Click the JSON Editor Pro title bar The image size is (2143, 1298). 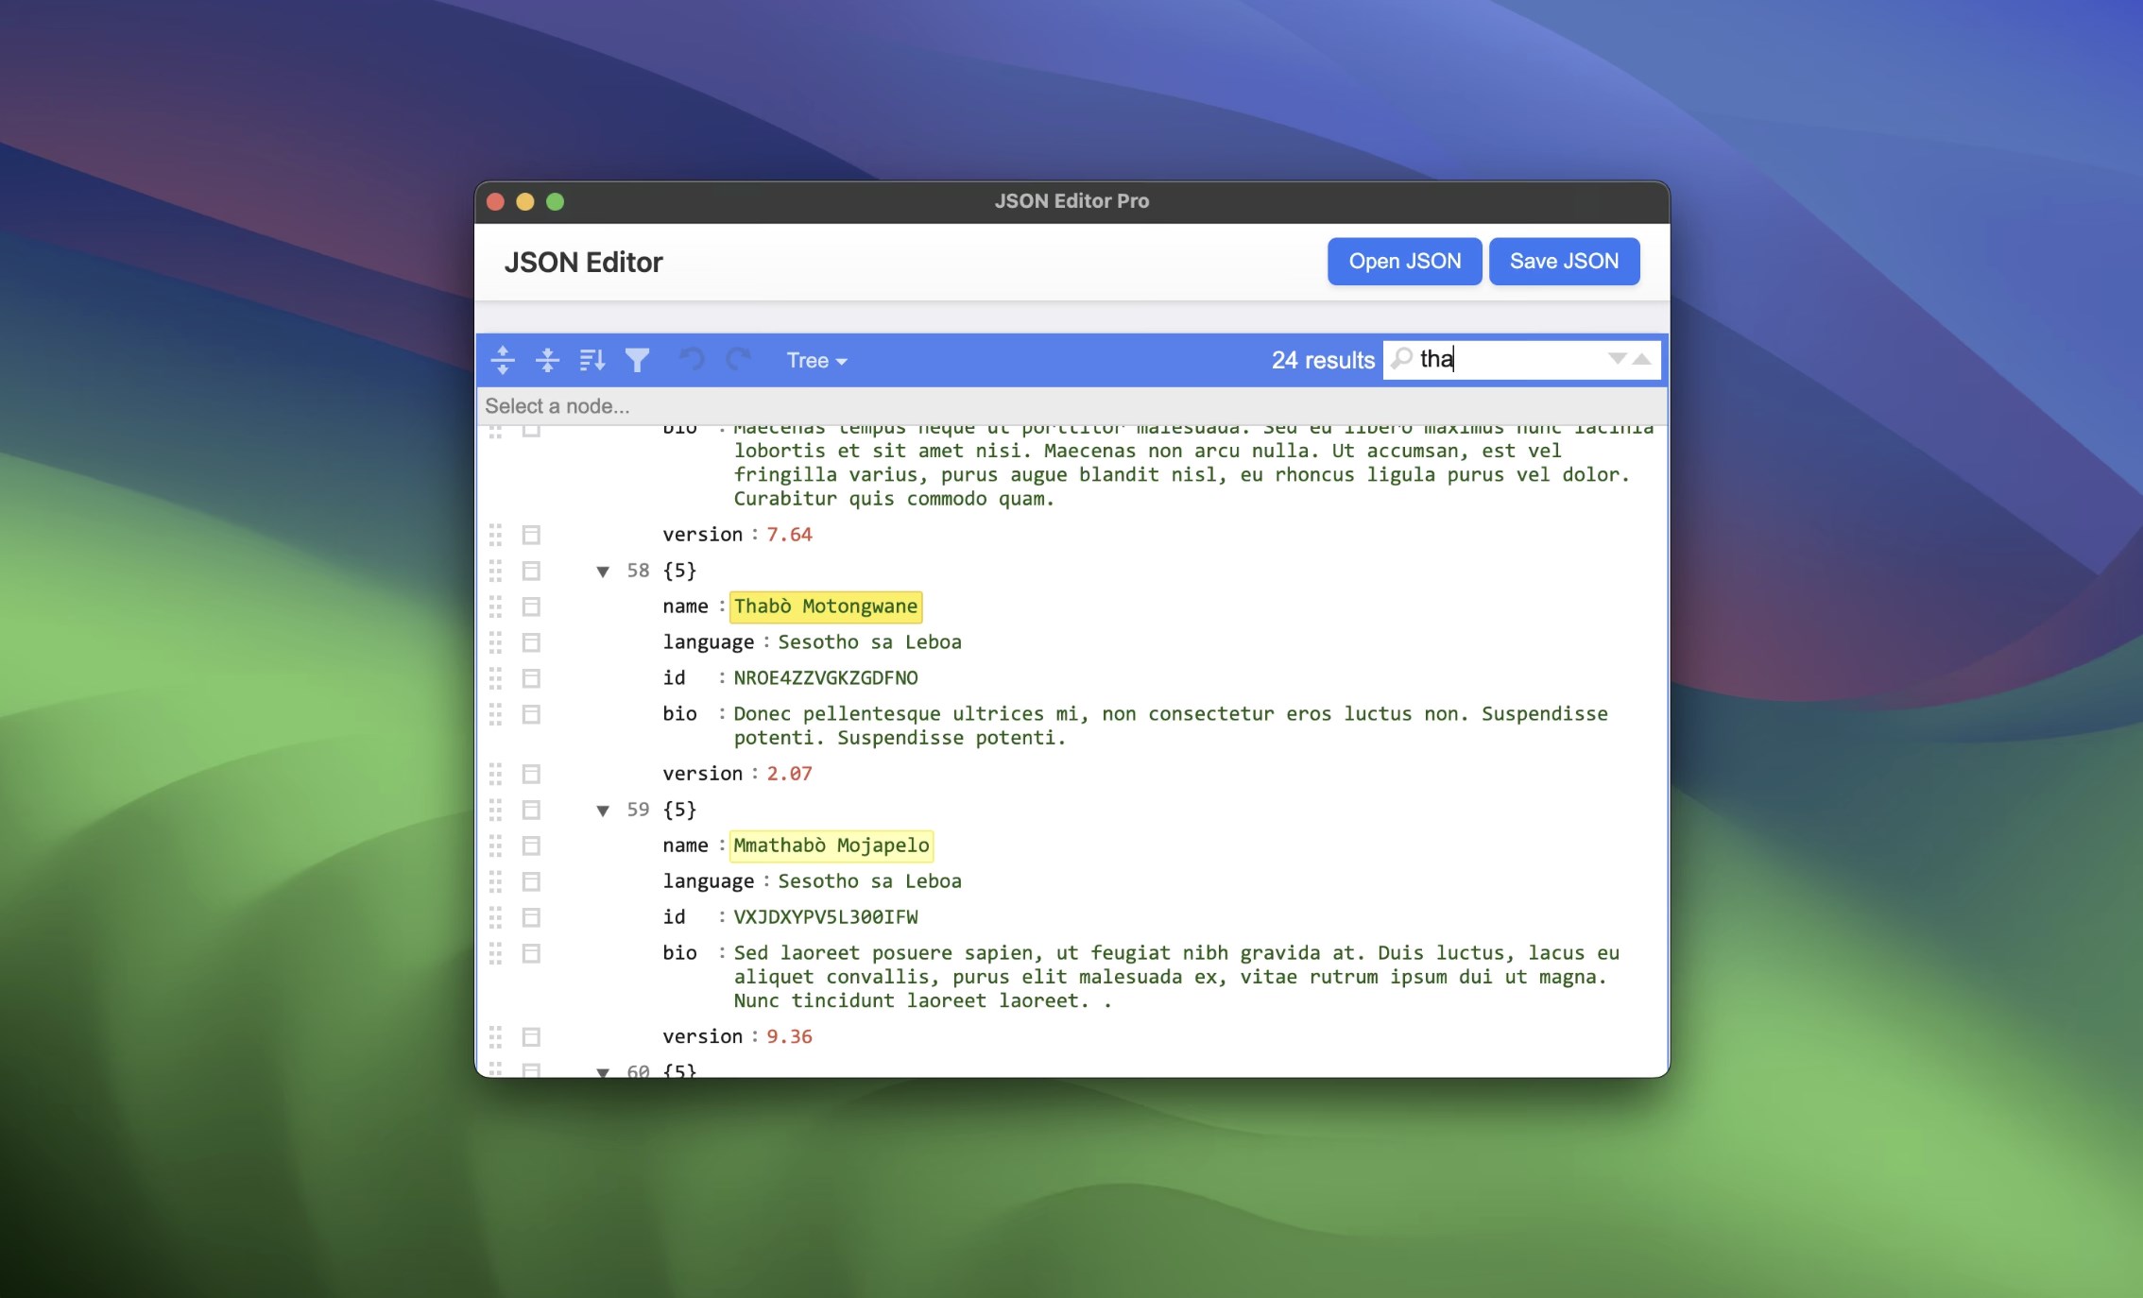coord(1071,200)
